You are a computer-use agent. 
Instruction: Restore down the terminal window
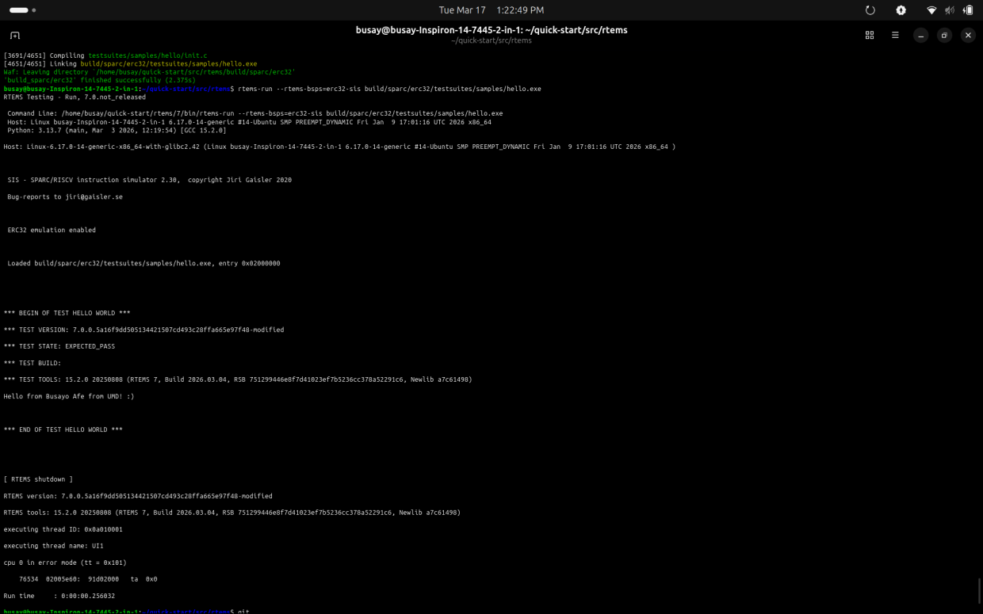[x=944, y=36]
